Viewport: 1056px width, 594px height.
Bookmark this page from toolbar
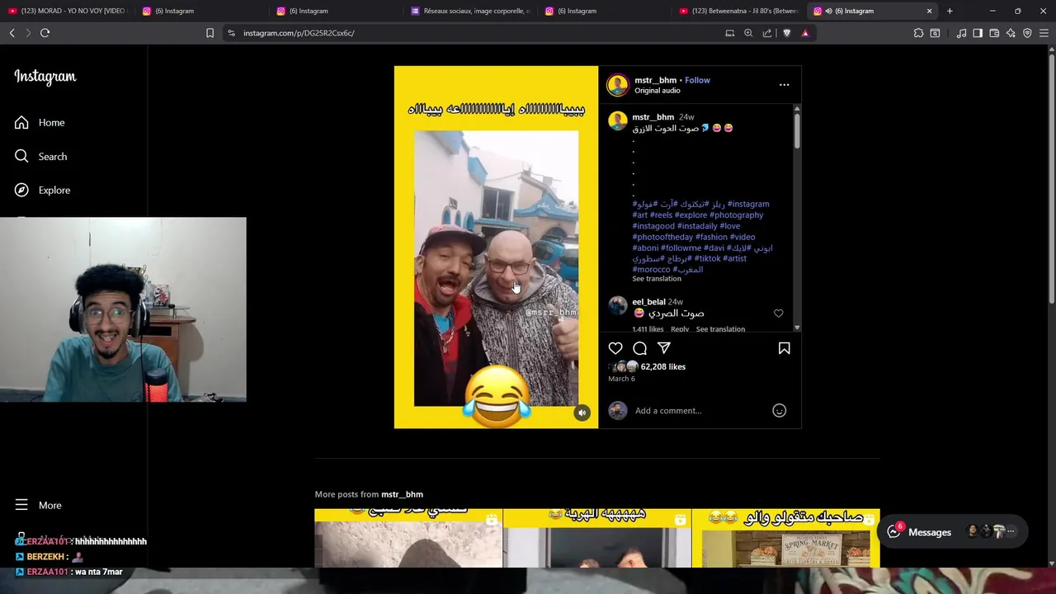[210, 33]
